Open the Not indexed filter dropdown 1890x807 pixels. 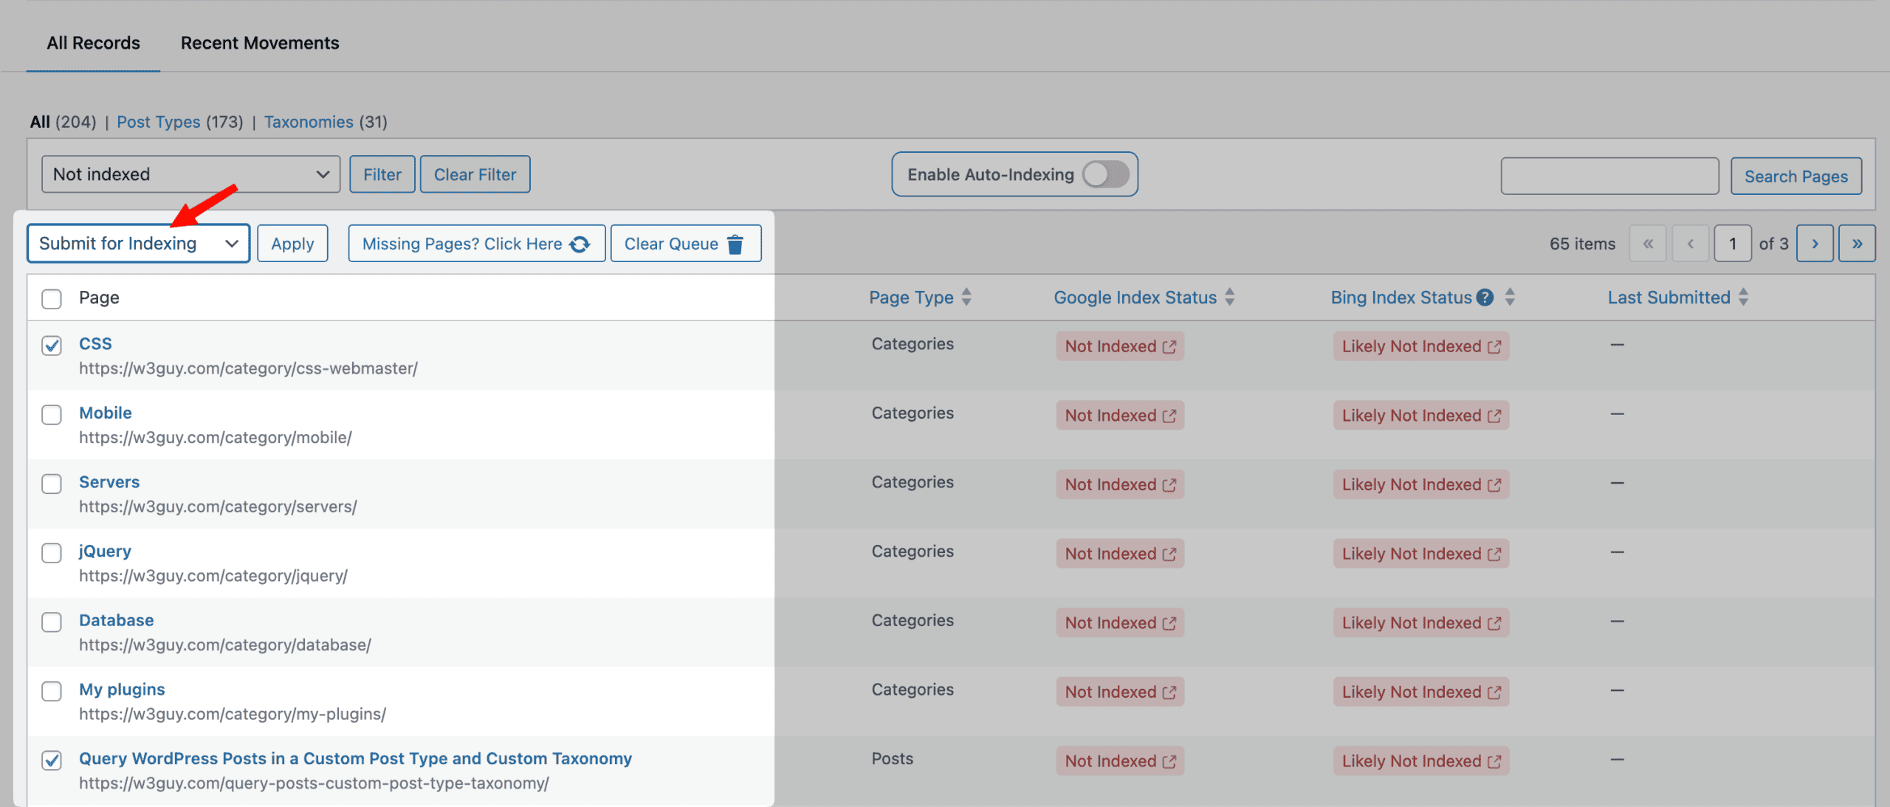(190, 174)
